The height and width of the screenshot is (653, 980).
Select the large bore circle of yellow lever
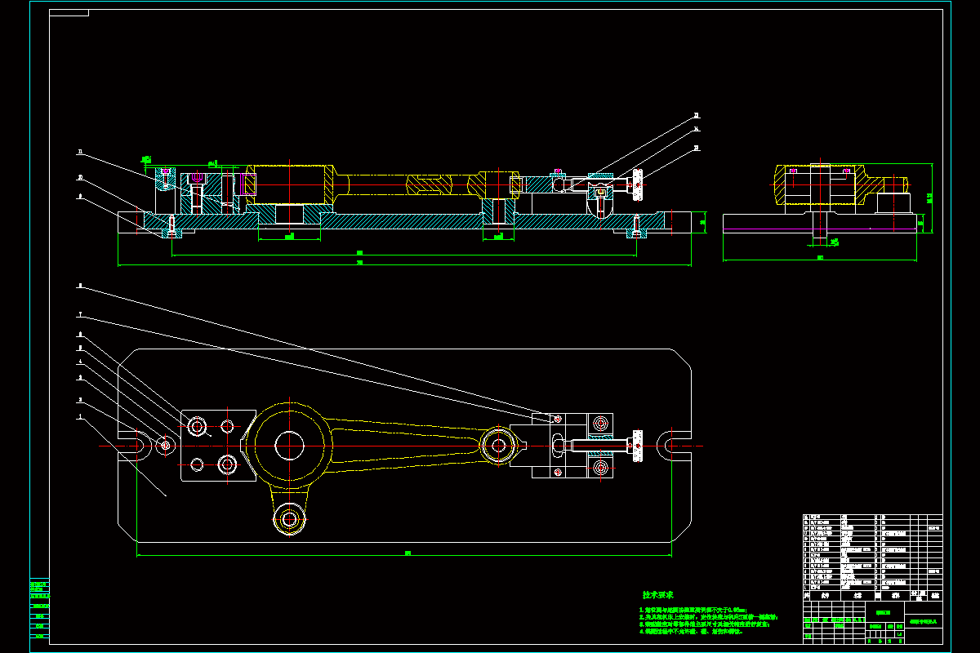(289, 445)
